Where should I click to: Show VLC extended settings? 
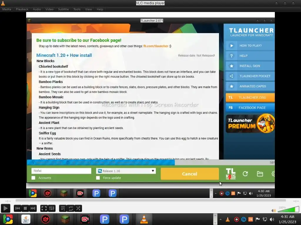point(52,208)
